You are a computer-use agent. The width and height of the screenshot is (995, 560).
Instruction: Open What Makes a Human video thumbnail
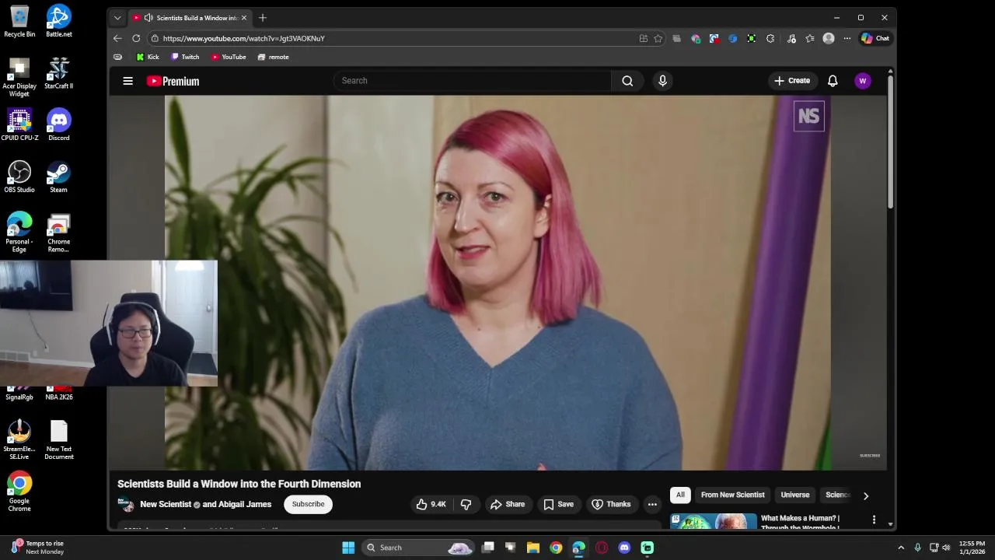[x=714, y=521]
